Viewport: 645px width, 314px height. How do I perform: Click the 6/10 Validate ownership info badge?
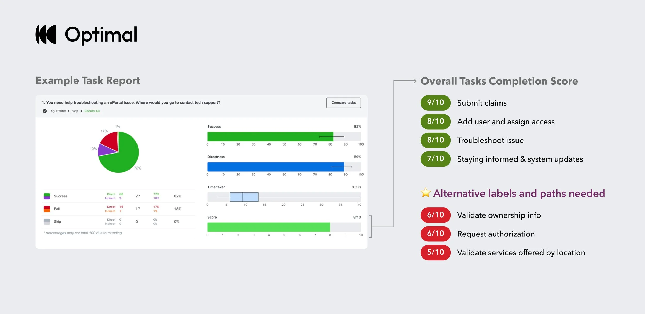[435, 215]
